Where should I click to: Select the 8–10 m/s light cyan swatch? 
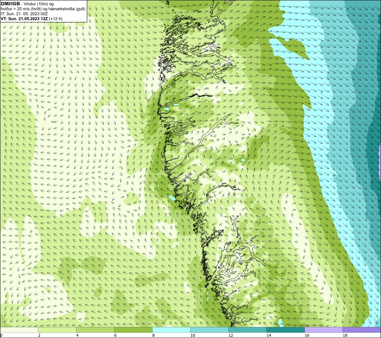pyautogui.click(x=171, y=330)
